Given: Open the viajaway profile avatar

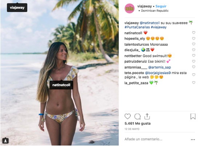Looking at the screenshot, I should point(130,8).
